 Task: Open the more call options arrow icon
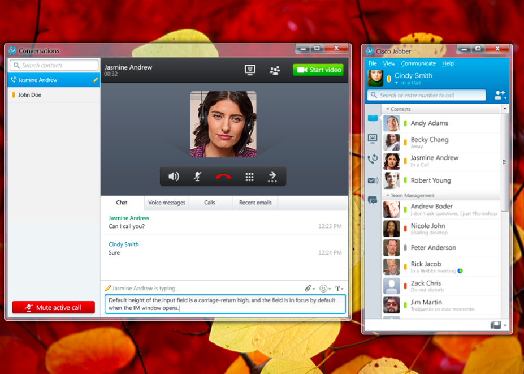coord(272,177)
